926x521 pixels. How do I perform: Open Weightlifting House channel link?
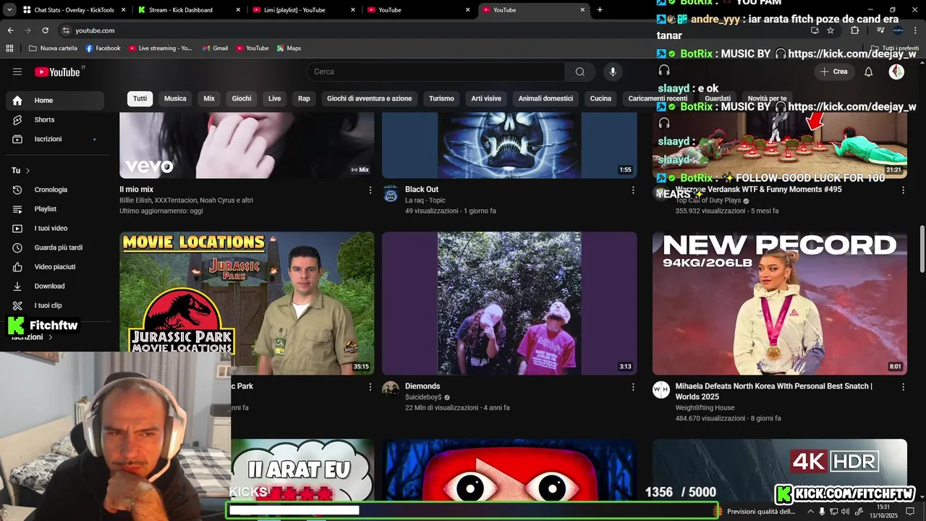coord(705,407)
